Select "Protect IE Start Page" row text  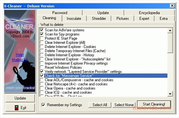click(x=61, y=38)
